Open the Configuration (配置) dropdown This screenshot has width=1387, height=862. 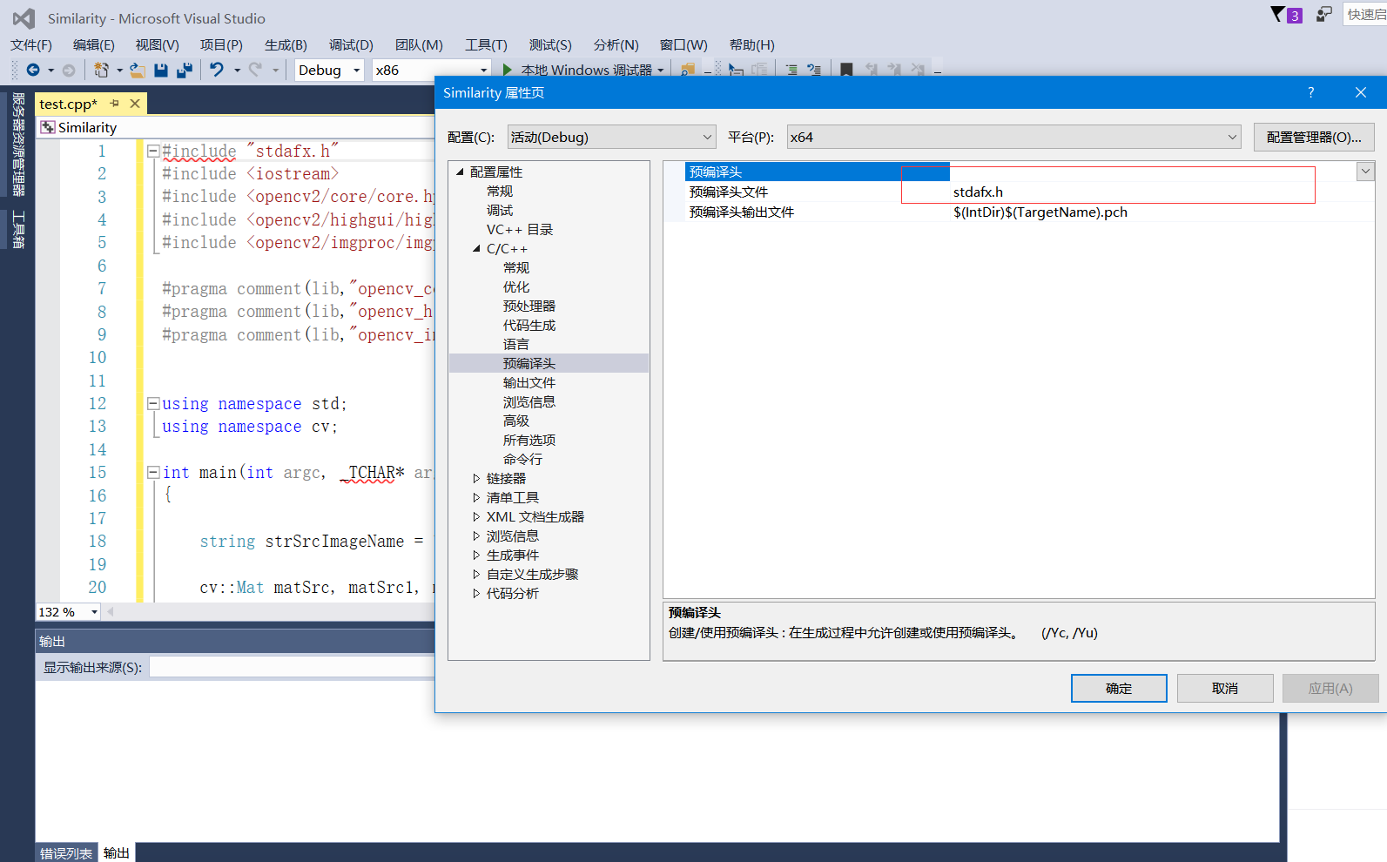click(x=611, y=137)
